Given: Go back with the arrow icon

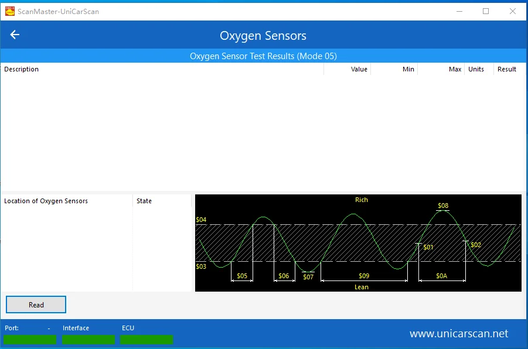Looking at the screenshot, I should (15, 35).
